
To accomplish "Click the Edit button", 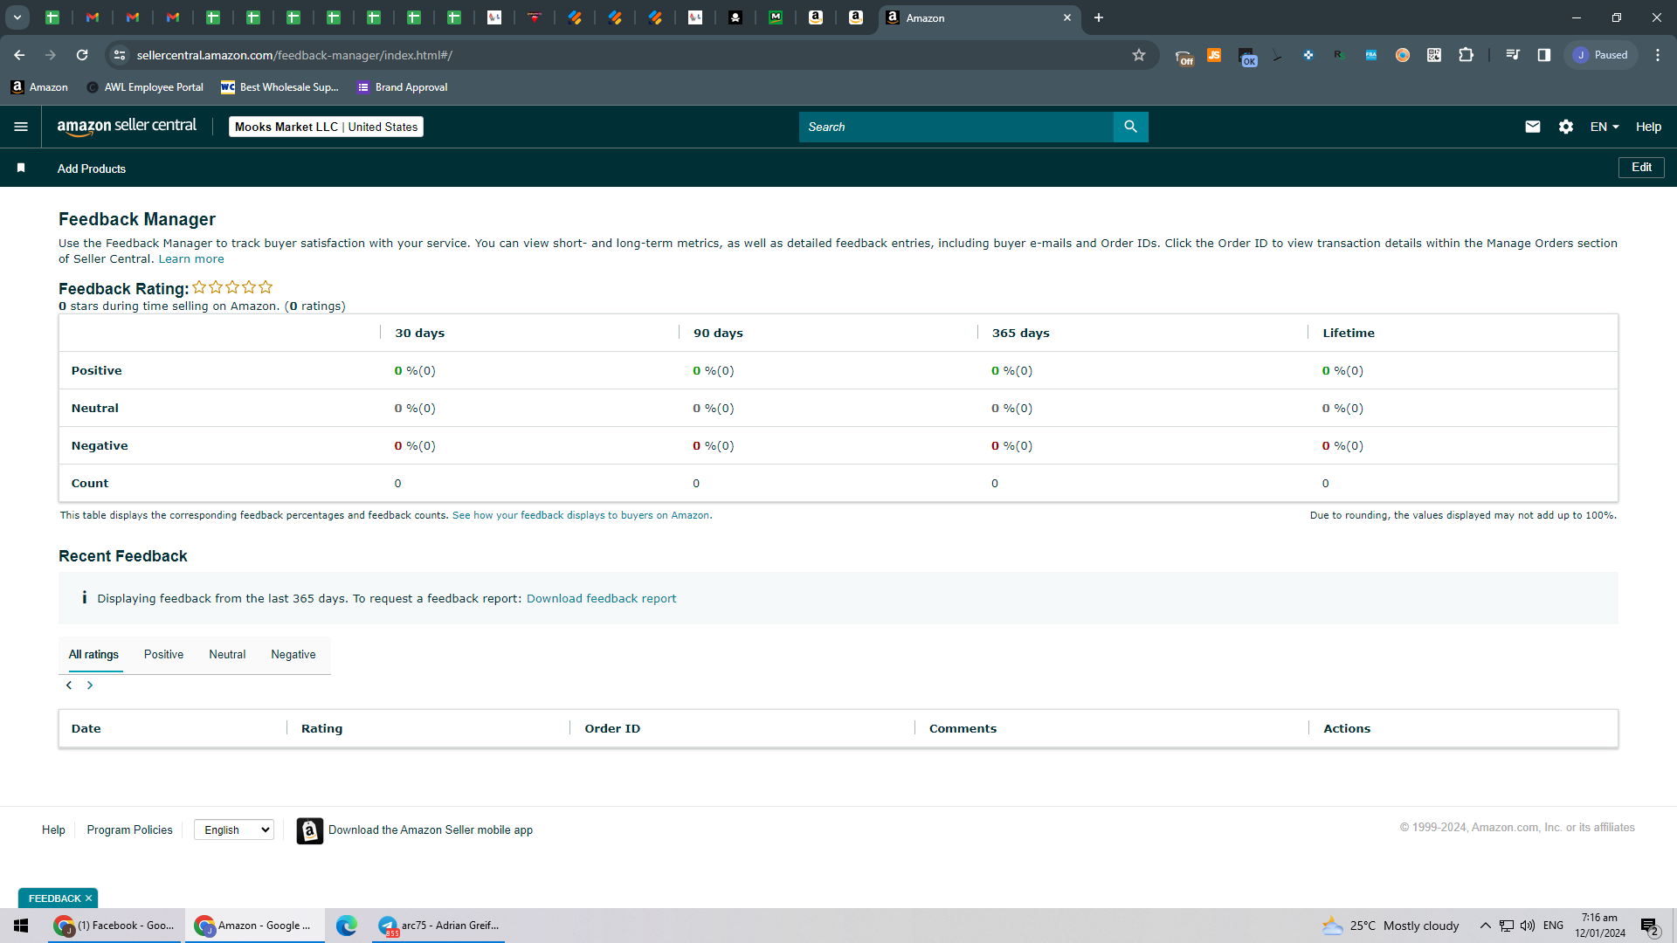I will 1641,168.
